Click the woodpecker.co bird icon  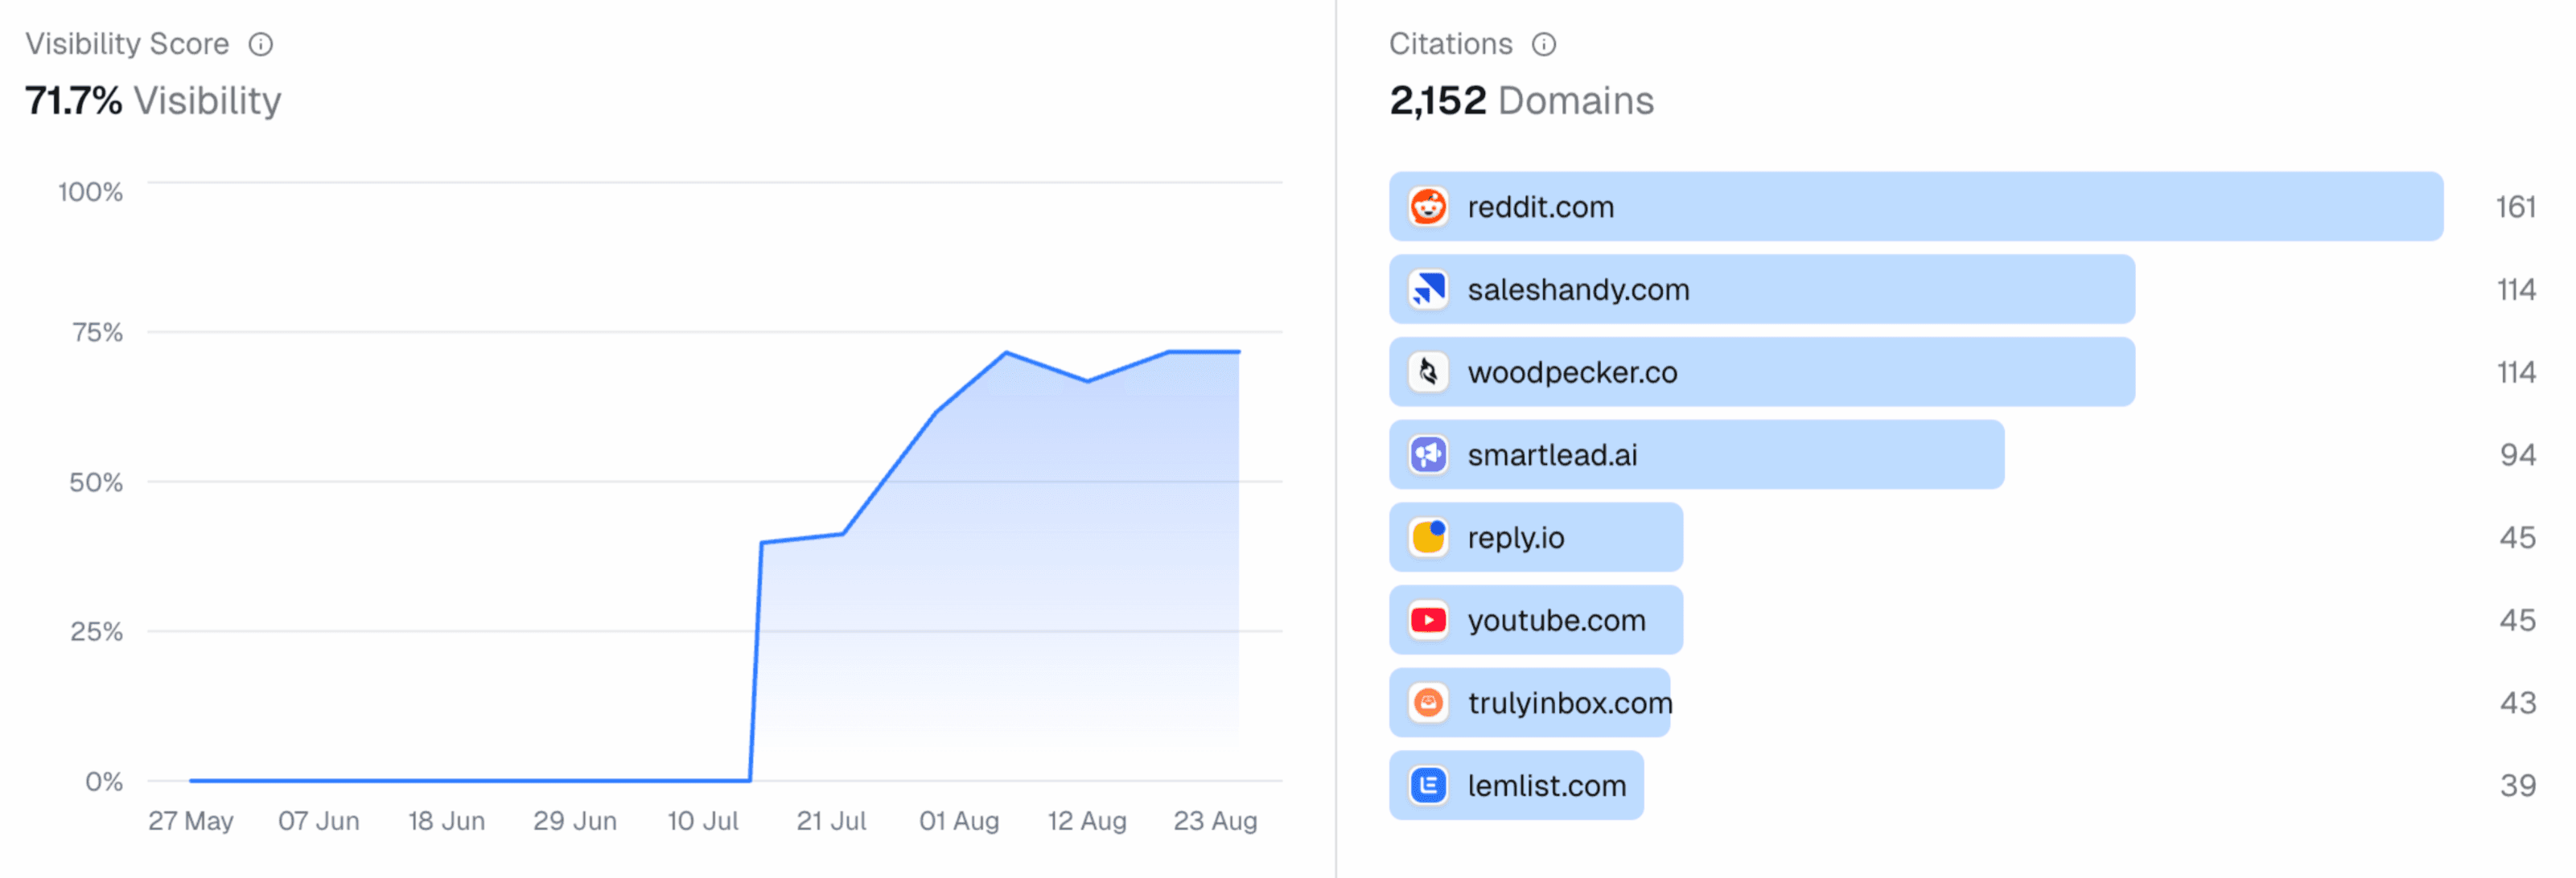click(x=1429, y=371)
